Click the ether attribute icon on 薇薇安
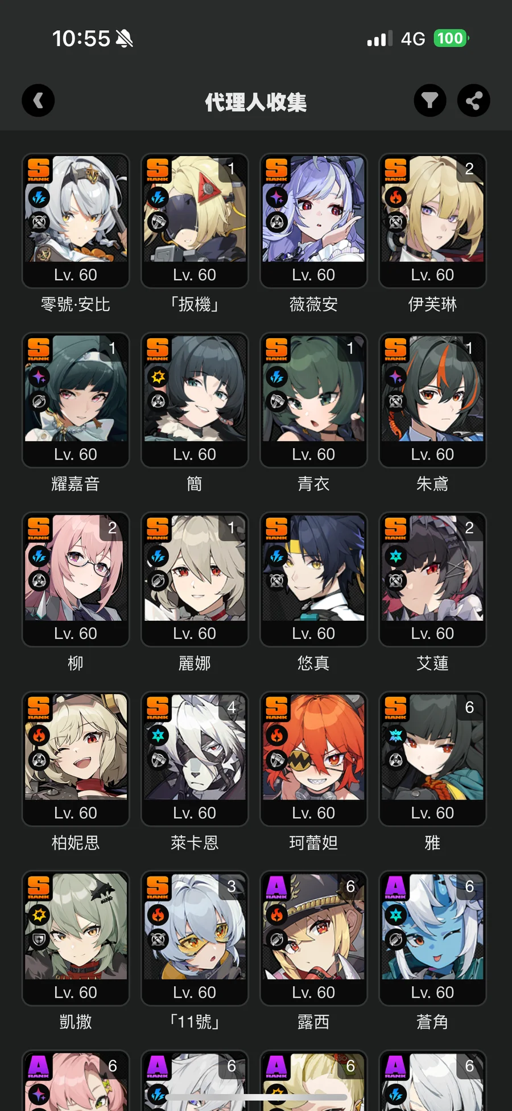512x1111 pixels. pos(277,198)
